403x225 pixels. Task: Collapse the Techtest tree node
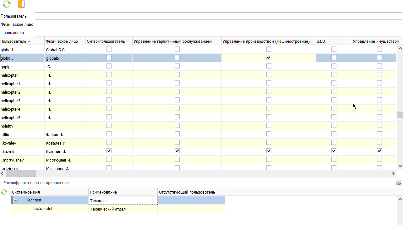(15, 200)
